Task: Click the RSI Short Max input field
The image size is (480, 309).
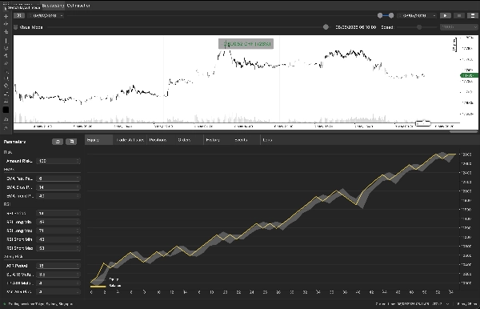Action: pyautogui.click(x=58, y=248)
